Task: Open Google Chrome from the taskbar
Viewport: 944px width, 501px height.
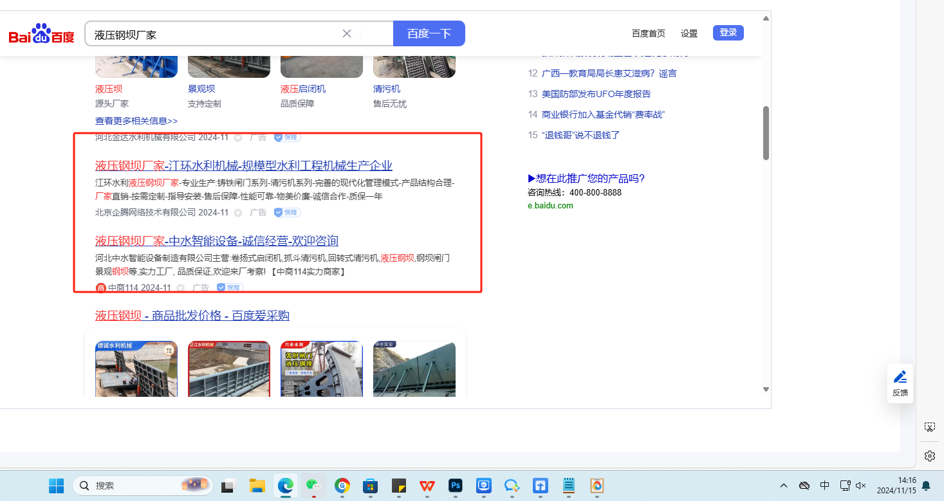Action: [342, 486]
